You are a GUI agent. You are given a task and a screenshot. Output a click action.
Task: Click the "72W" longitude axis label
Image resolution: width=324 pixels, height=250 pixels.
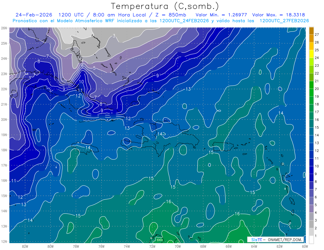point(152,246)
